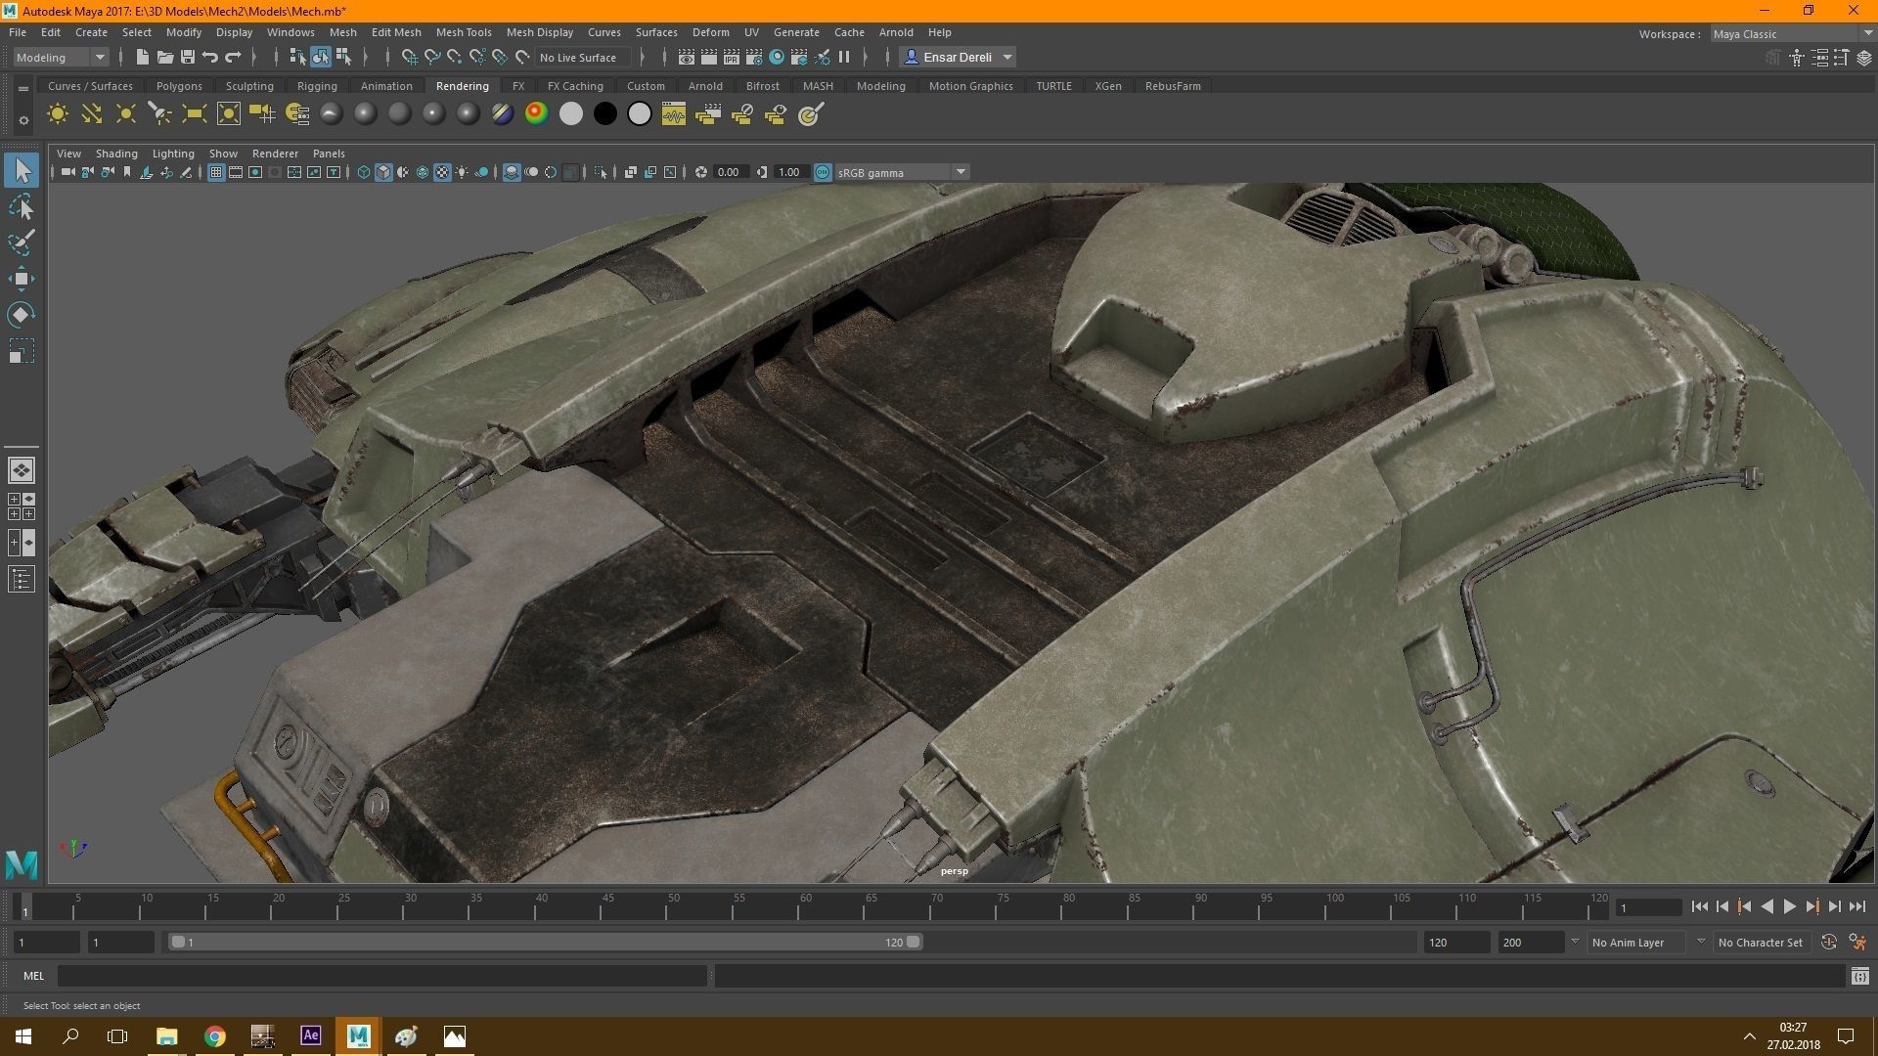Select the Rotate tool

tap(22, 315)
